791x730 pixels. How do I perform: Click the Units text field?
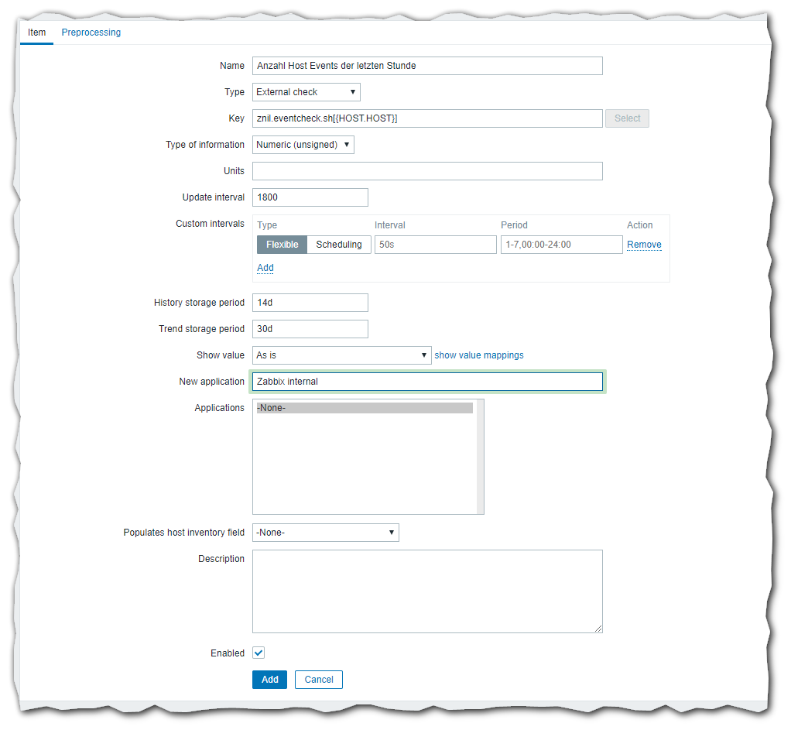[426, 171]
